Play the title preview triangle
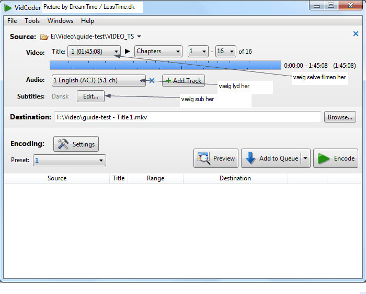The width and height of the screenshot is (366, 294). 128,51
